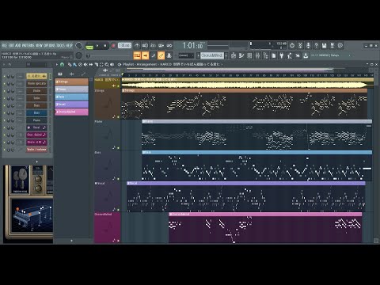Open the channel rack icon

tap(249, 55)
